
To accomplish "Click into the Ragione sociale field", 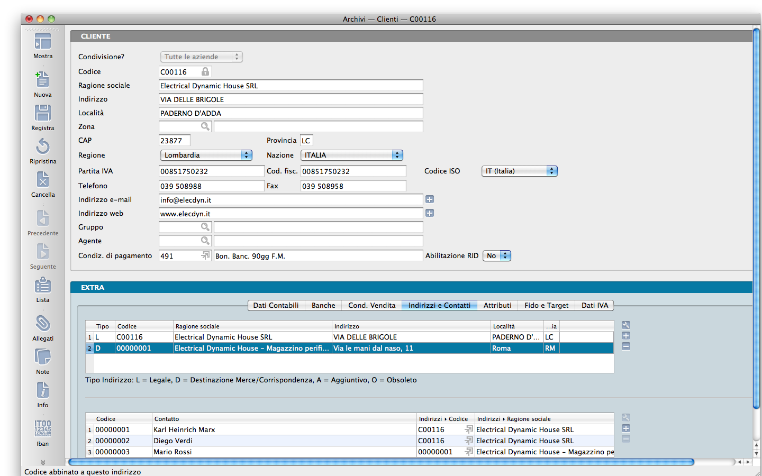I will pyautogui.click(x=291, y=86).
